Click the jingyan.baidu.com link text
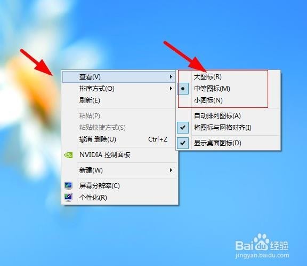This screenshot has width=307, height=266. [x=262, y=256]
